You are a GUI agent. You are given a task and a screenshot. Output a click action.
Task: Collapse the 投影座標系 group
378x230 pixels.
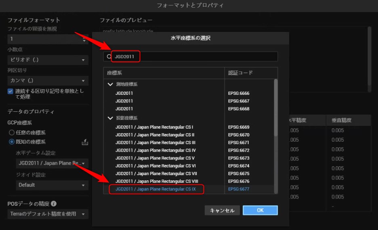pos(110,118)
